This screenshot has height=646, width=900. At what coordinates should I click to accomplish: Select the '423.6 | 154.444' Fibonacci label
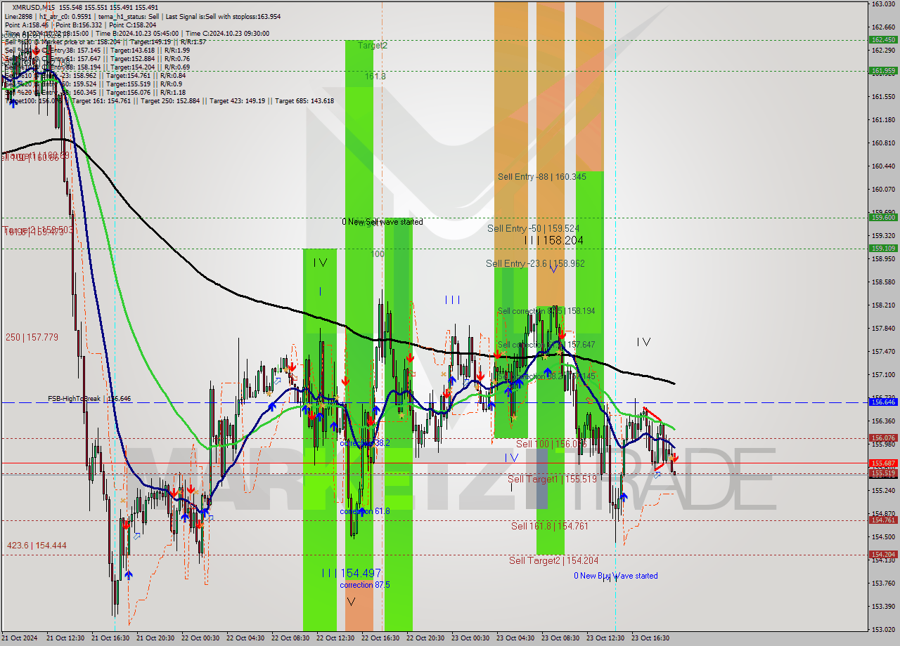[x=37, y=546]
